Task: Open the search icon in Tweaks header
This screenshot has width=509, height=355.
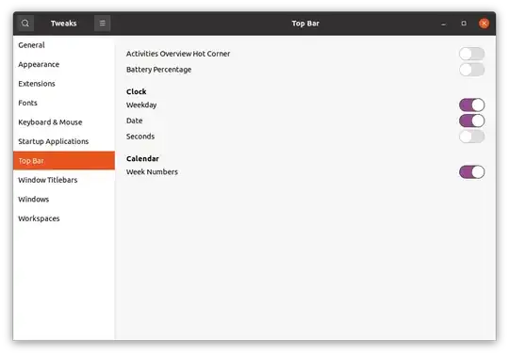Action: (25, 24)
